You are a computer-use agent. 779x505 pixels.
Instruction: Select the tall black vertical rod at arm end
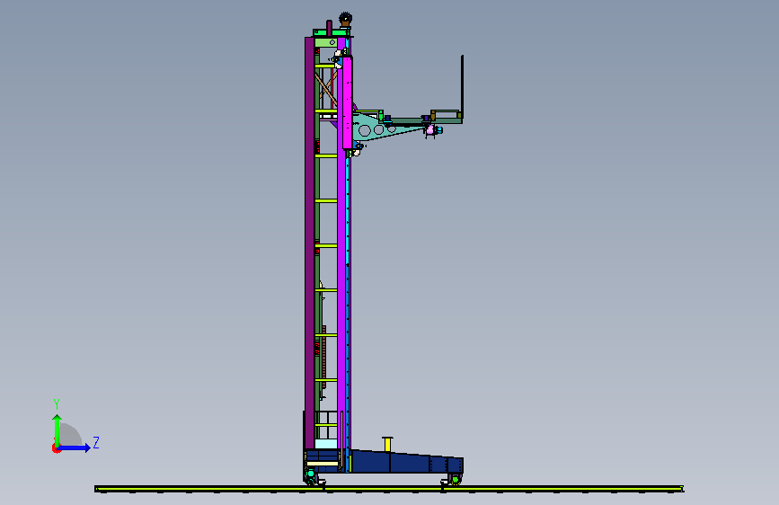(462, 86)
